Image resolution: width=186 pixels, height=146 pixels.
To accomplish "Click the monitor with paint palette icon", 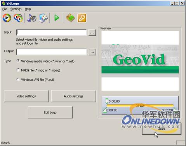I will [x=43, y=18].
